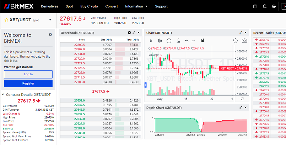Open the chart interval D selector
This screenshot has height=145, width=286.
pyautogui.click(x=151, y=41)
